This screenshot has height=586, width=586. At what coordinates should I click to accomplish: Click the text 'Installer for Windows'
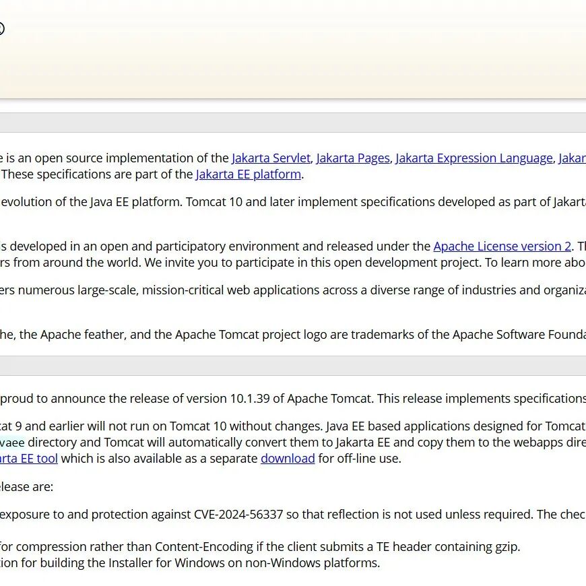pos(165,562)
